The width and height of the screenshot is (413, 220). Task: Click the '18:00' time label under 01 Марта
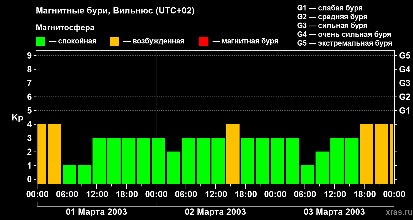tap(126, 194)
